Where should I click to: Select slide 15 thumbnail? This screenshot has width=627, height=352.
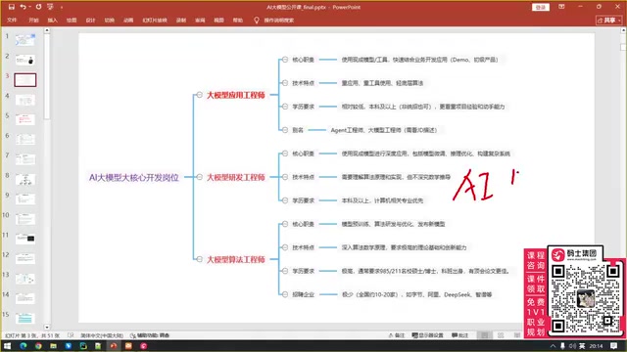point(24,318)
